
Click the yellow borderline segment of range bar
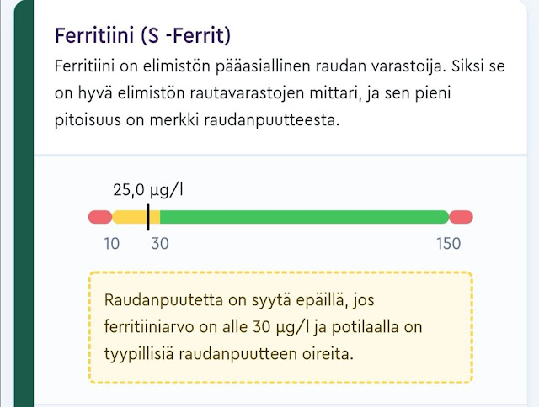(130, 217)
